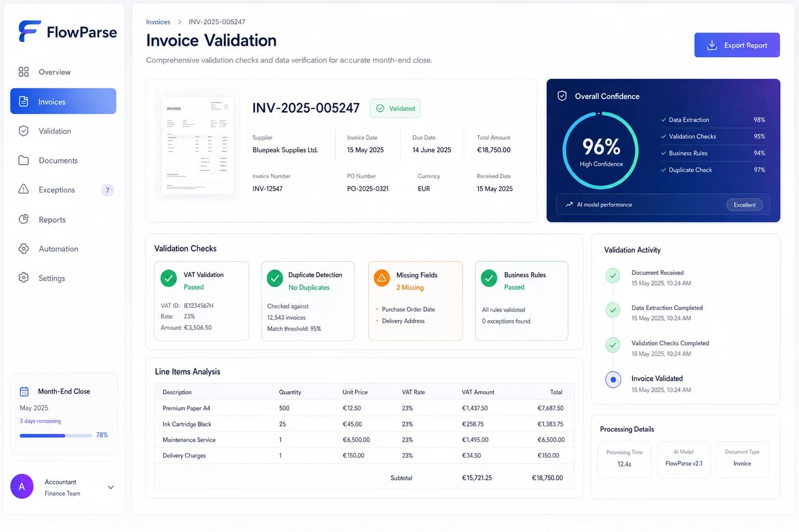
Task: Click the download icon in Export Report
Action: tap(712, 45)
